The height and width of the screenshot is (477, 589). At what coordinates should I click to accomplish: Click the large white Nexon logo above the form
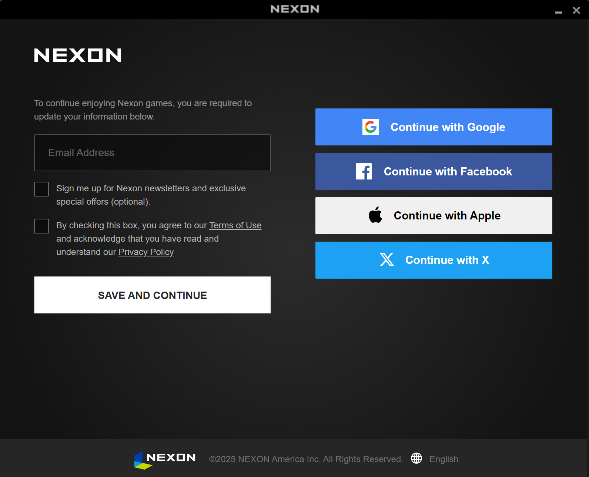pos(78,55)
